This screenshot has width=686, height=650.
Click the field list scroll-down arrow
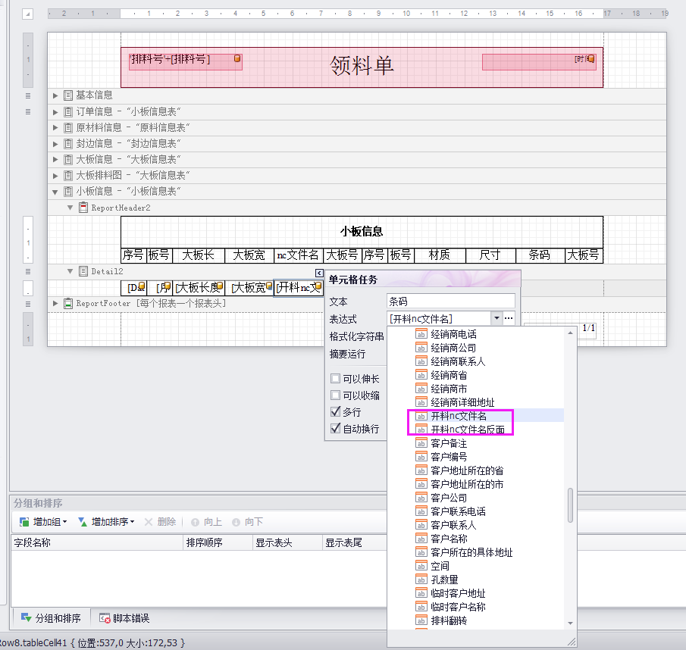tap(570, 623)
